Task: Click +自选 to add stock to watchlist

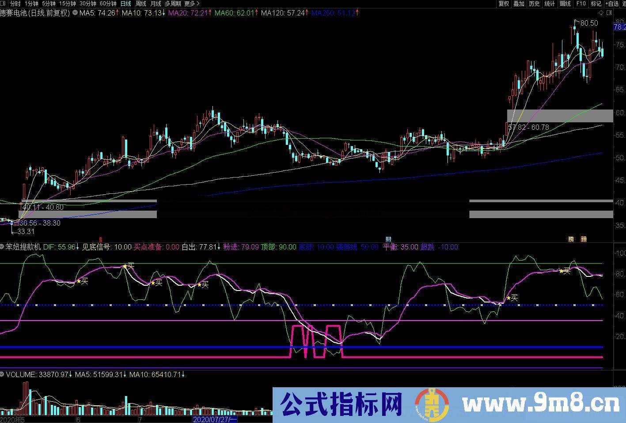Action: [x=612, y=4]
